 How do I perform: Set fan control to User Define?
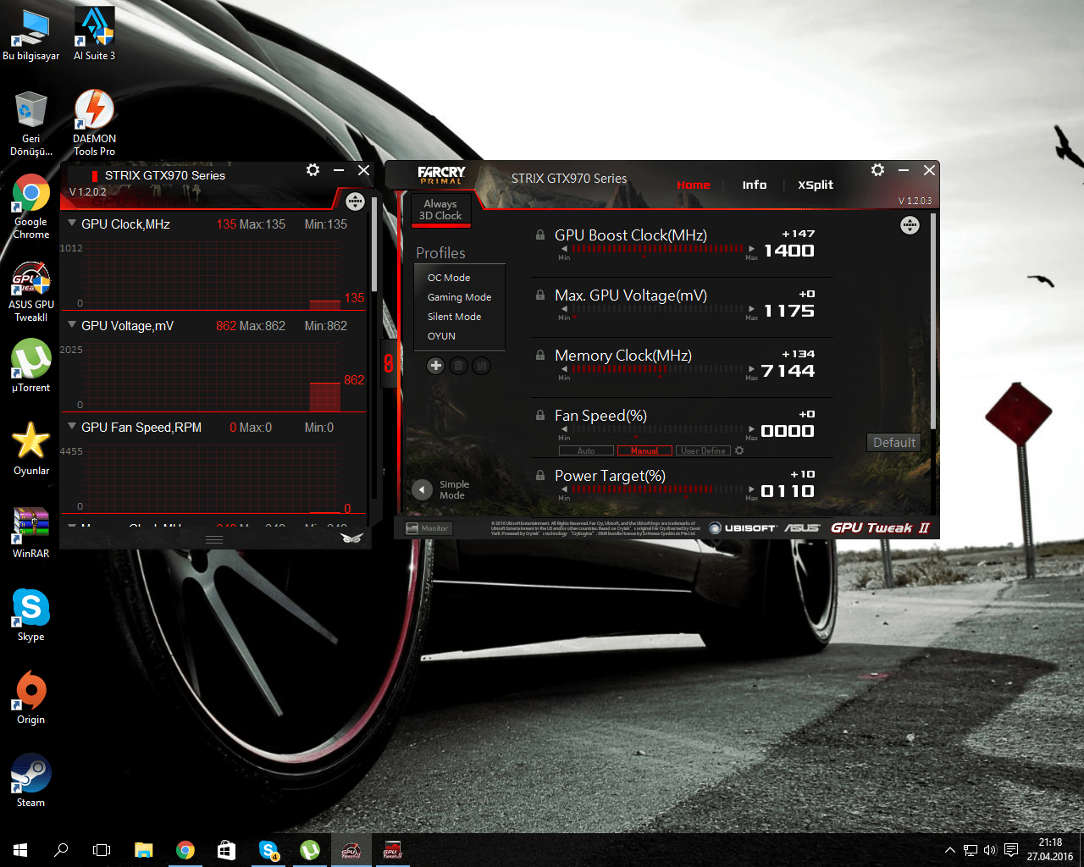(703, 450)
